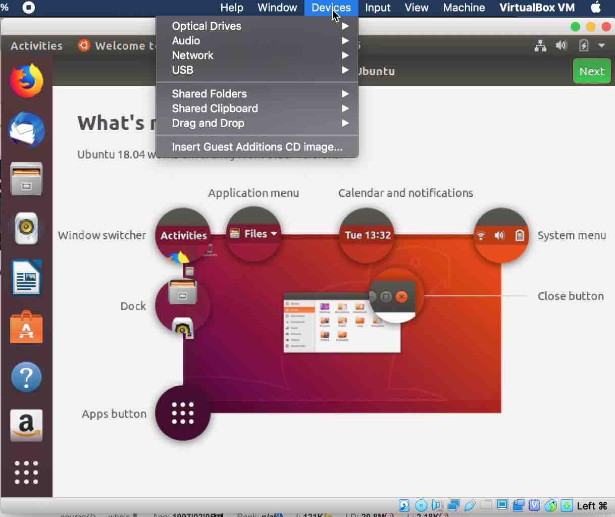
Task: Click the "Application menu" label
Action: pos(253,193)
